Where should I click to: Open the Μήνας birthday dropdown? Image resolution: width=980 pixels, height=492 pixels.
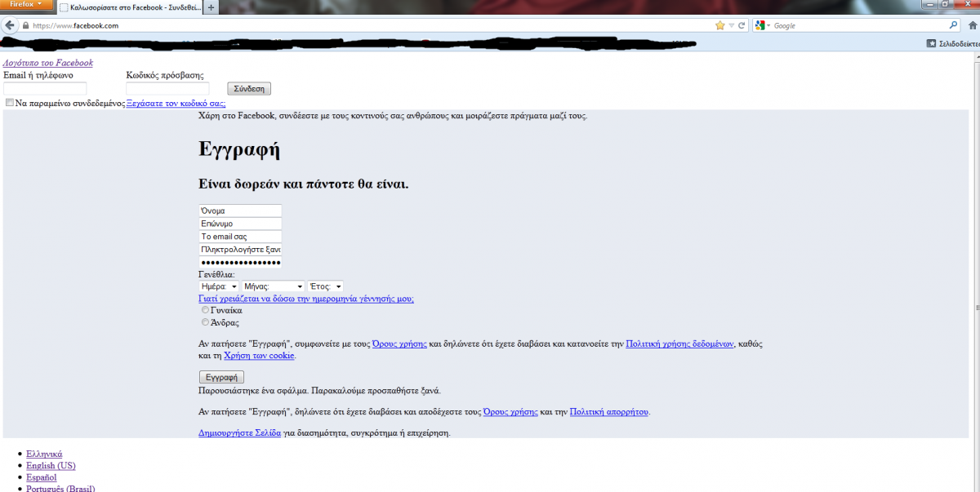(273, 286)
